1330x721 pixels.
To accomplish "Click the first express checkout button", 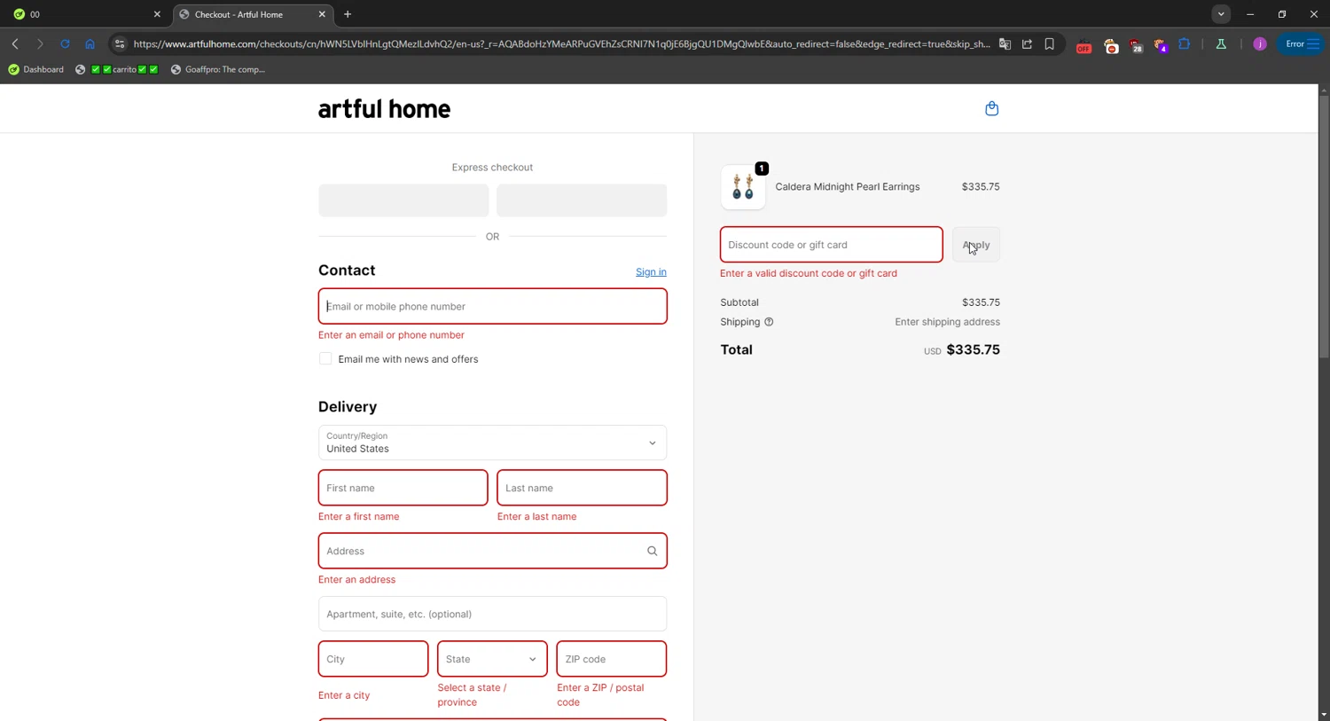I will pos(403,200).
